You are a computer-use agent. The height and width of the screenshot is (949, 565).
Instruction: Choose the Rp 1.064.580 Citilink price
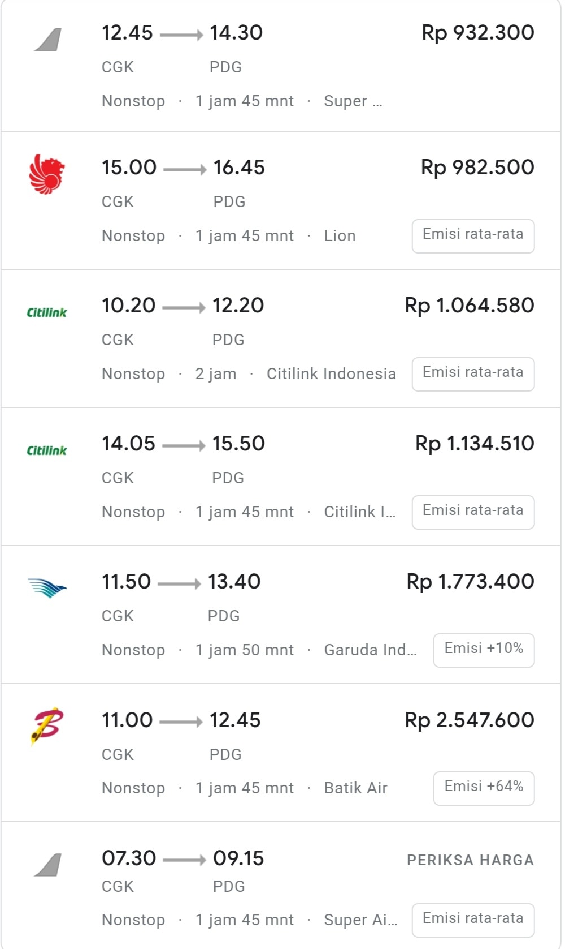(469, 306)
